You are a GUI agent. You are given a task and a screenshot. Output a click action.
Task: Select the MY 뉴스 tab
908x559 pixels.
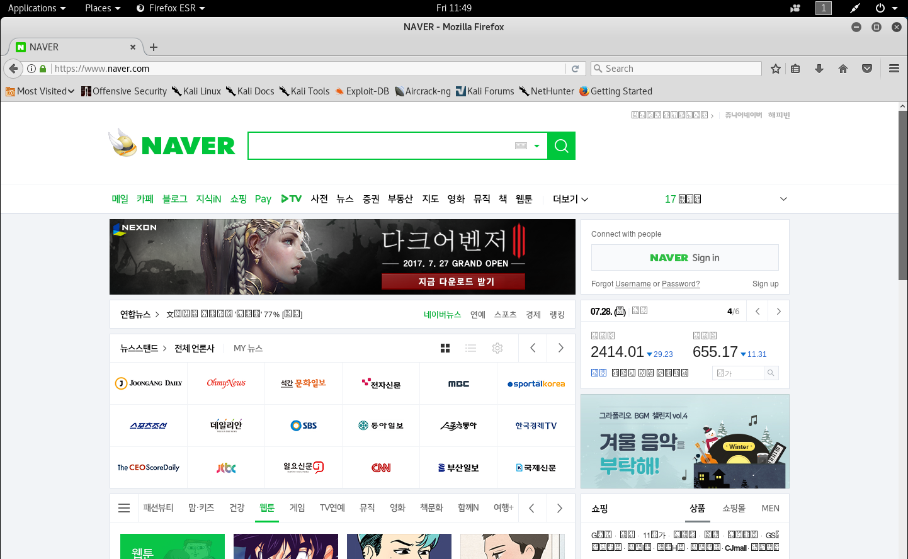click(x=248, y=348)
